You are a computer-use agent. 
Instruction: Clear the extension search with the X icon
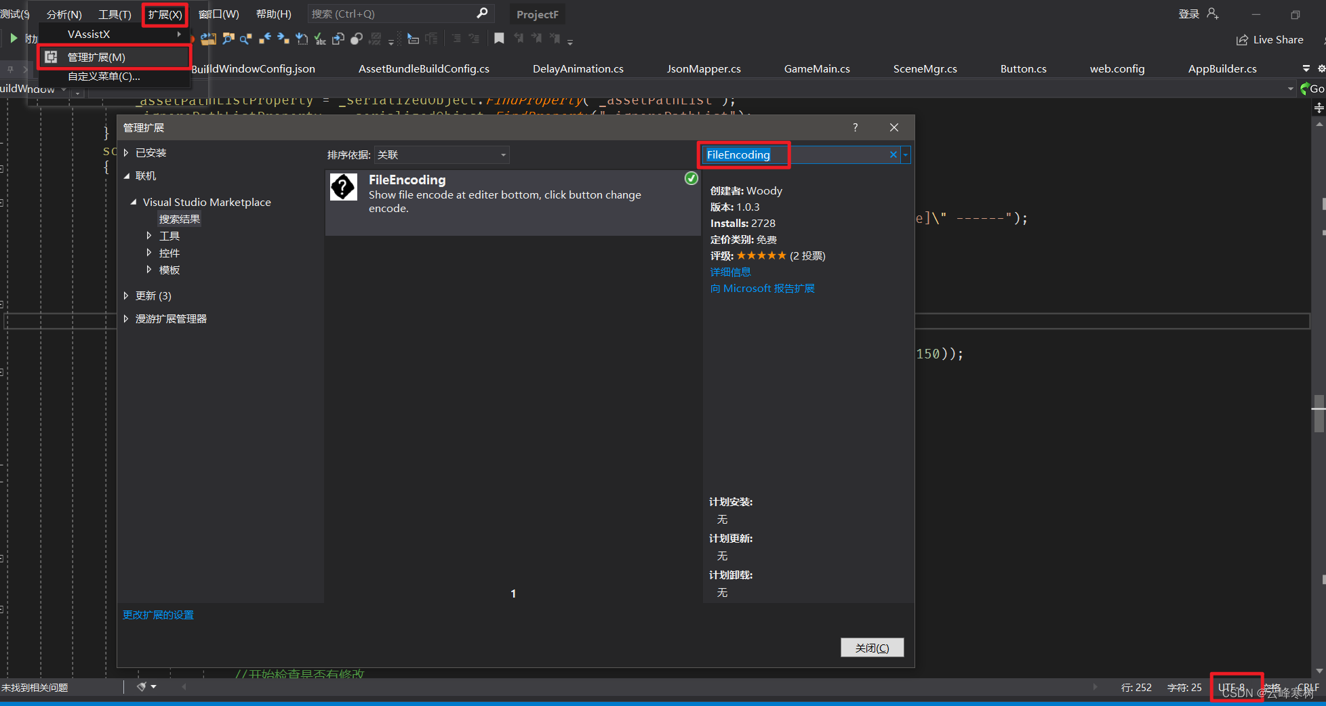coord(893,154)
